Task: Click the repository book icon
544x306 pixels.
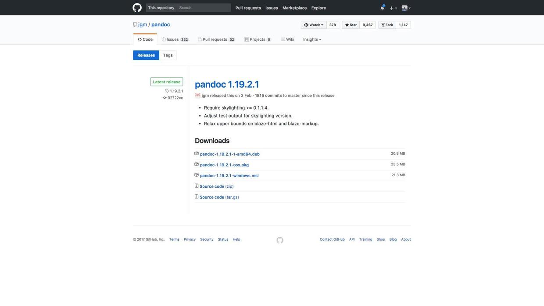Action: click(135, 25)
